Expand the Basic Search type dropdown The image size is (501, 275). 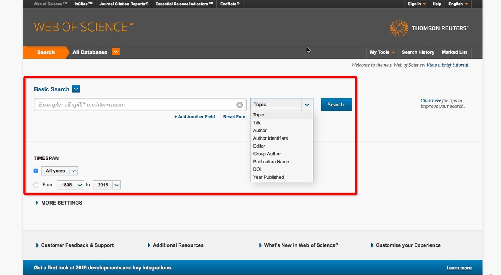[76, 89]
